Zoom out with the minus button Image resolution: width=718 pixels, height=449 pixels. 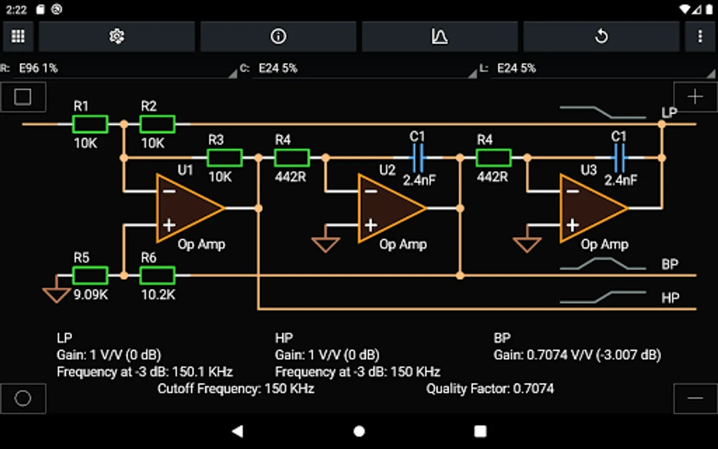tap(695, 398)
